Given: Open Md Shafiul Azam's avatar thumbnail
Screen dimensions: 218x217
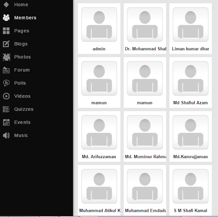Looking at the screenshot, I should (190, 78).
